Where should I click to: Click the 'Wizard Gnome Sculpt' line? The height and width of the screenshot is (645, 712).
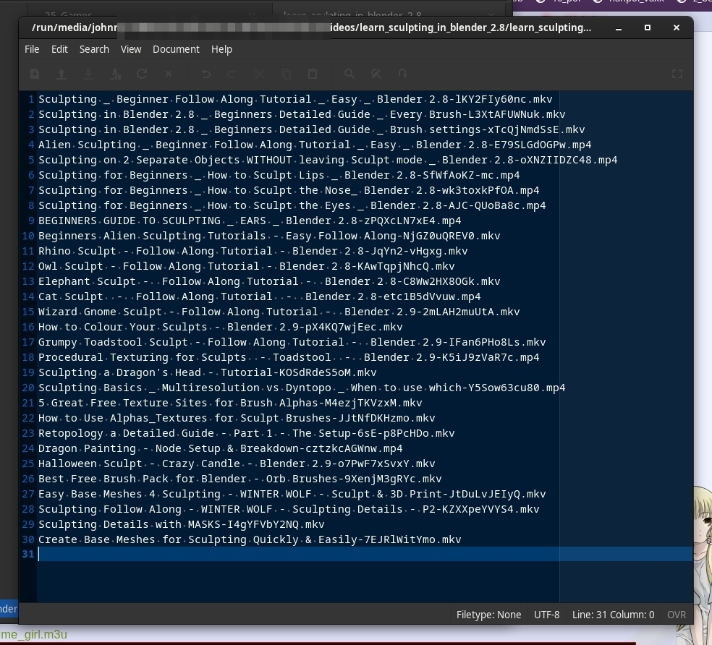coord(279,312)
